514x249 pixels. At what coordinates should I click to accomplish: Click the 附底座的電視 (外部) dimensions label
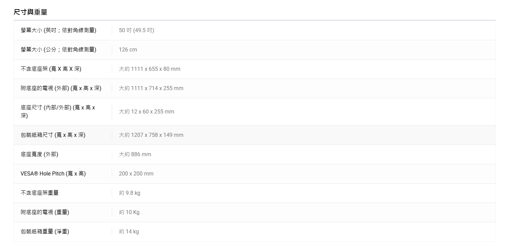[x=61, y=88]
